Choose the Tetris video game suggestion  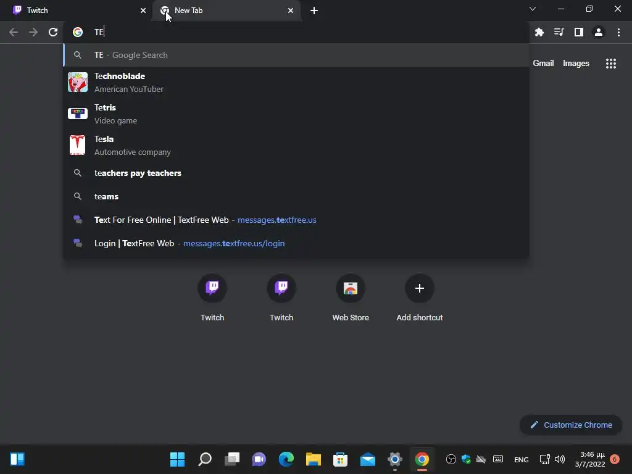tap(296, 114)
